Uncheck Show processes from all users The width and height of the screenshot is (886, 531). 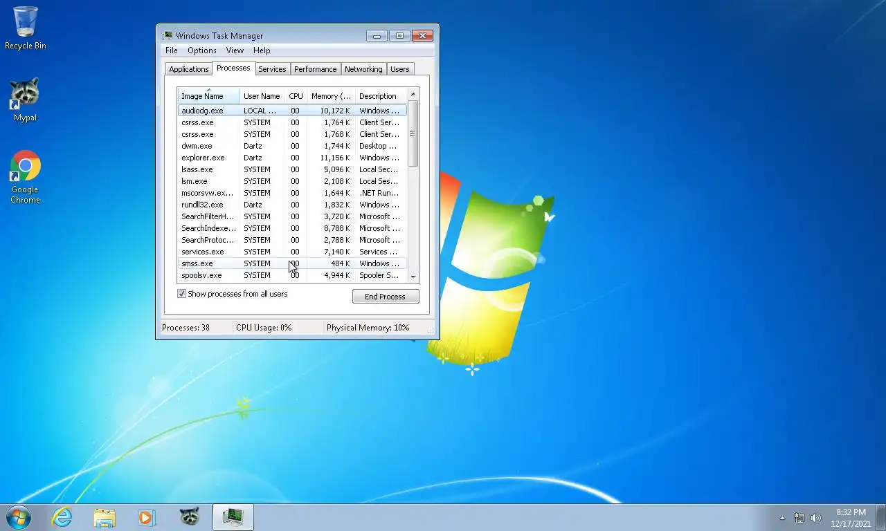(182, 294)
